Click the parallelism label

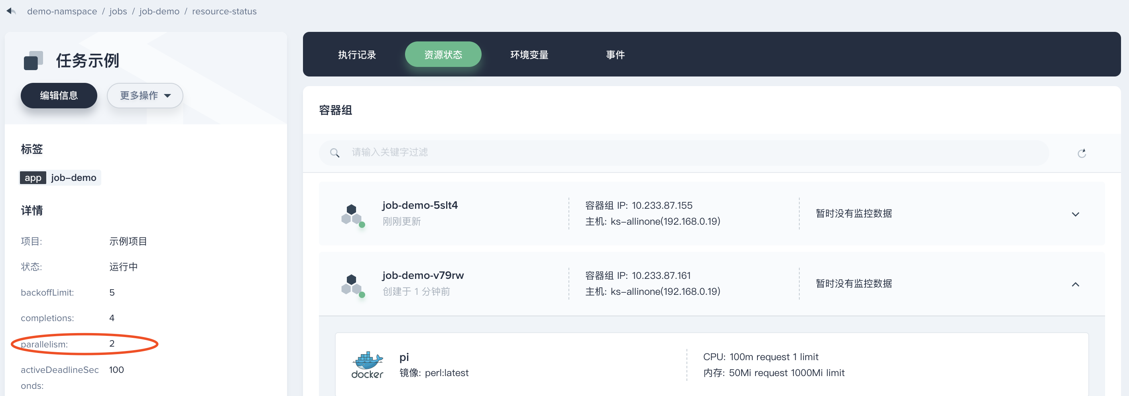[x=44, y=344]
